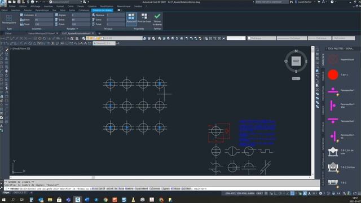Open the DuCalque lineweight dropdown
This screenshot has height=203, width=361.
coord(320,38)
